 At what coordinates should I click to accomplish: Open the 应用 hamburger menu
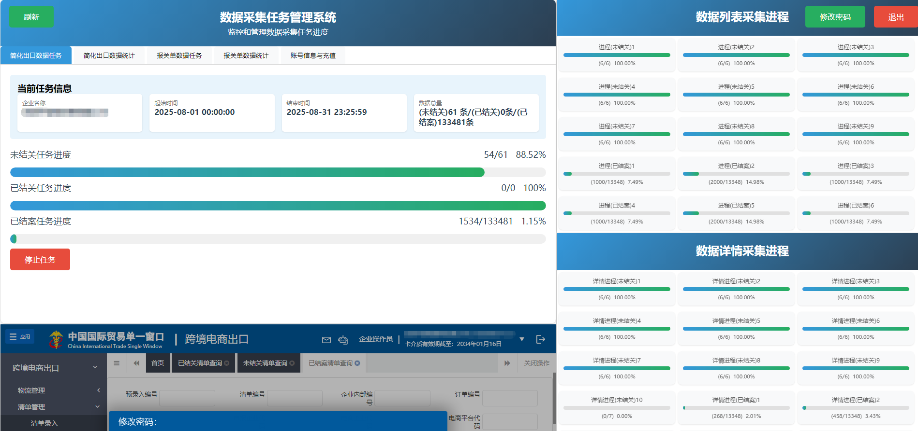pyautogui.click(x=20, y=337)
